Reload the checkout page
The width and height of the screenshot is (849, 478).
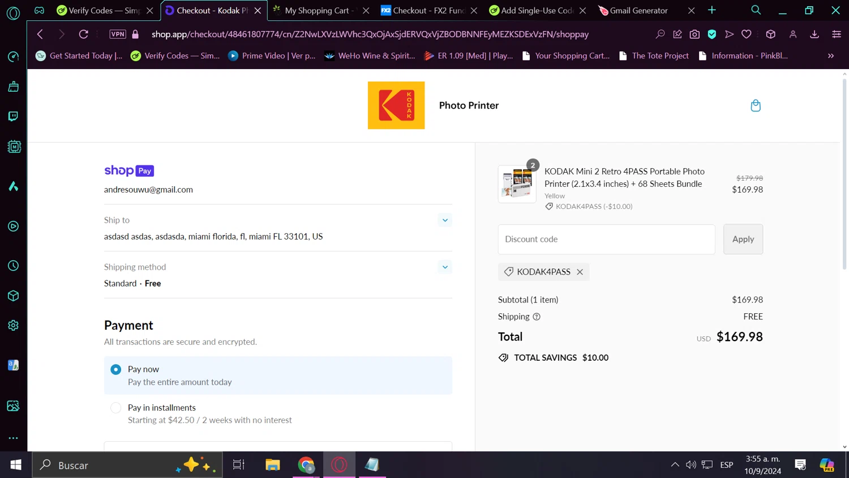83,34
